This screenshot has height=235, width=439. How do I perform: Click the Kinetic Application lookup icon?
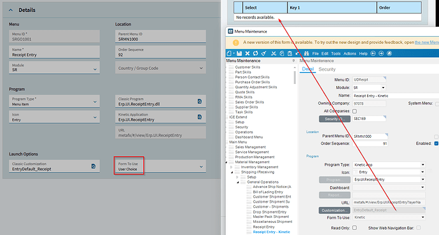click(200, 117)
